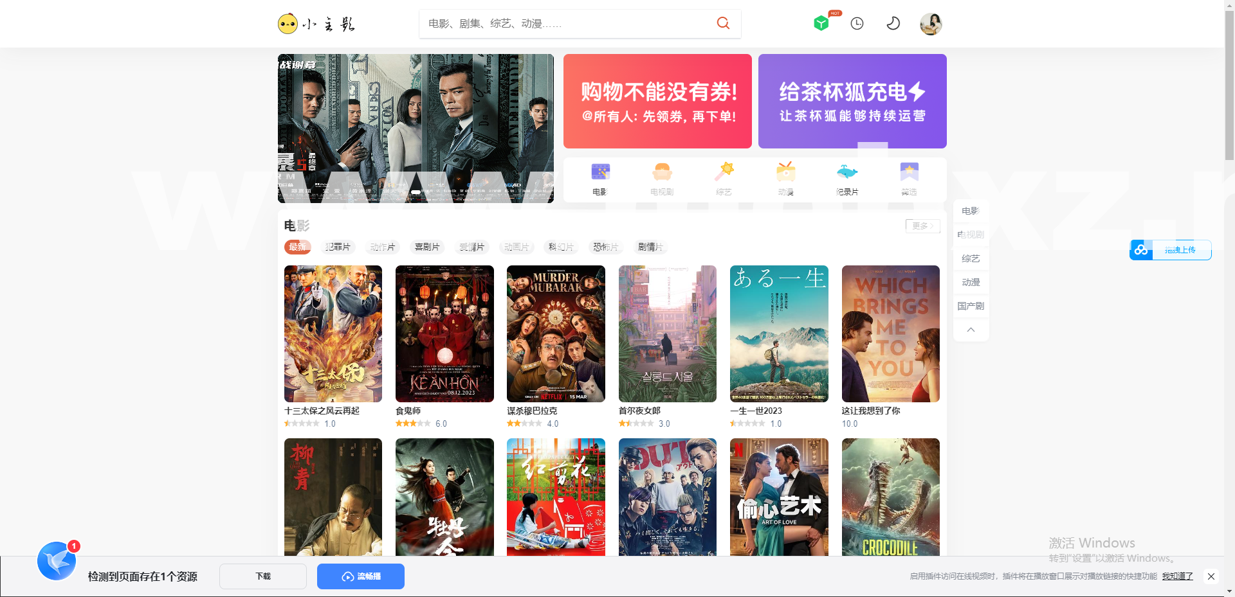Open the 柳青 movie poster

click(333, 497)
